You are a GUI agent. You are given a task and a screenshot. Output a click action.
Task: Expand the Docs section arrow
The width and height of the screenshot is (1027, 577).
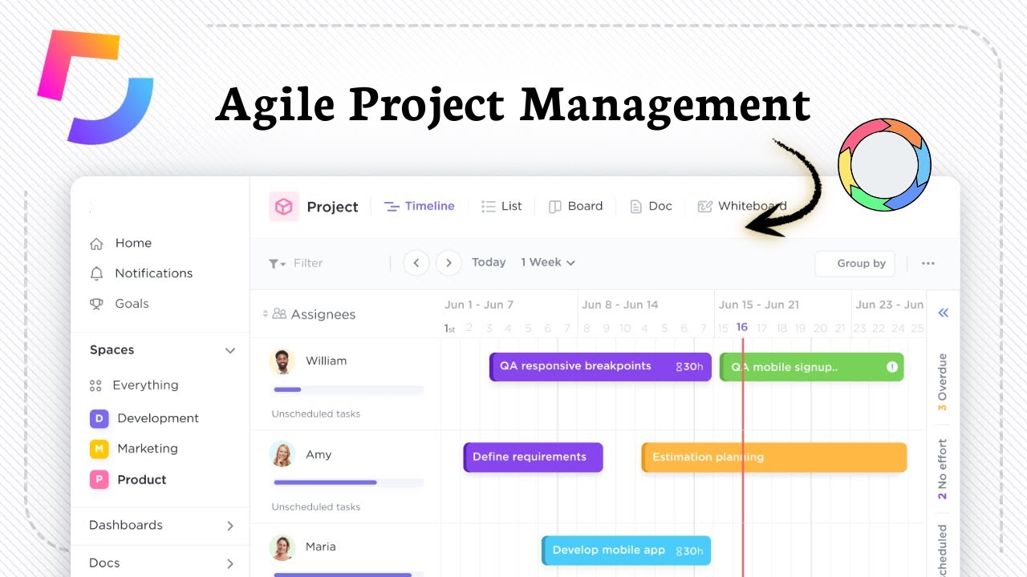point(230,563)
